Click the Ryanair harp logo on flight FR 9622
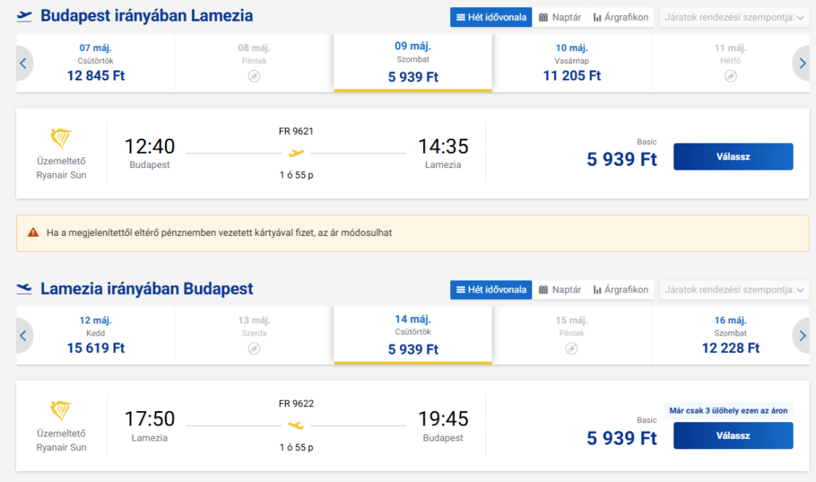Viewport: 816px width, 482px height. tap(61, 411)
